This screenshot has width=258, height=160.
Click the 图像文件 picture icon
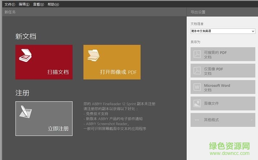click(x=197, y=103)
